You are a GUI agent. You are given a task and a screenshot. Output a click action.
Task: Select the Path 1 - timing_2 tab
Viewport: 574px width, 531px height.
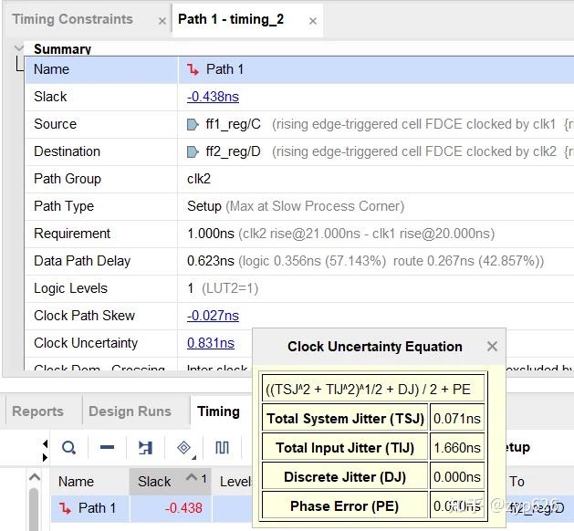click(x=231, y=19)
